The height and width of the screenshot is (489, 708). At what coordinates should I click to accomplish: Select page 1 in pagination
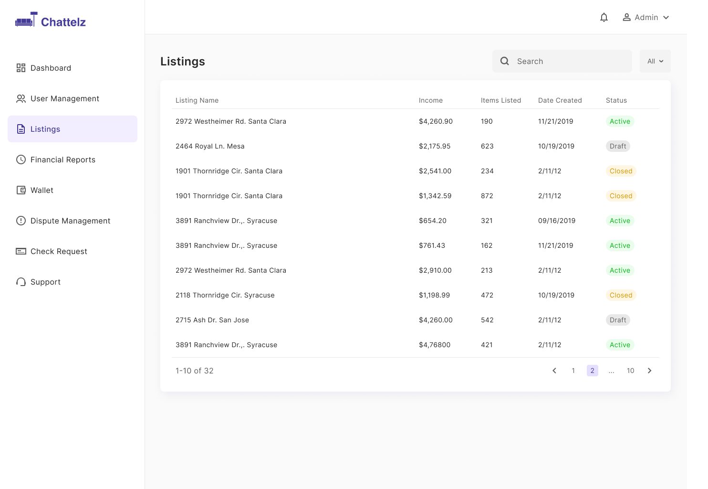573,371
